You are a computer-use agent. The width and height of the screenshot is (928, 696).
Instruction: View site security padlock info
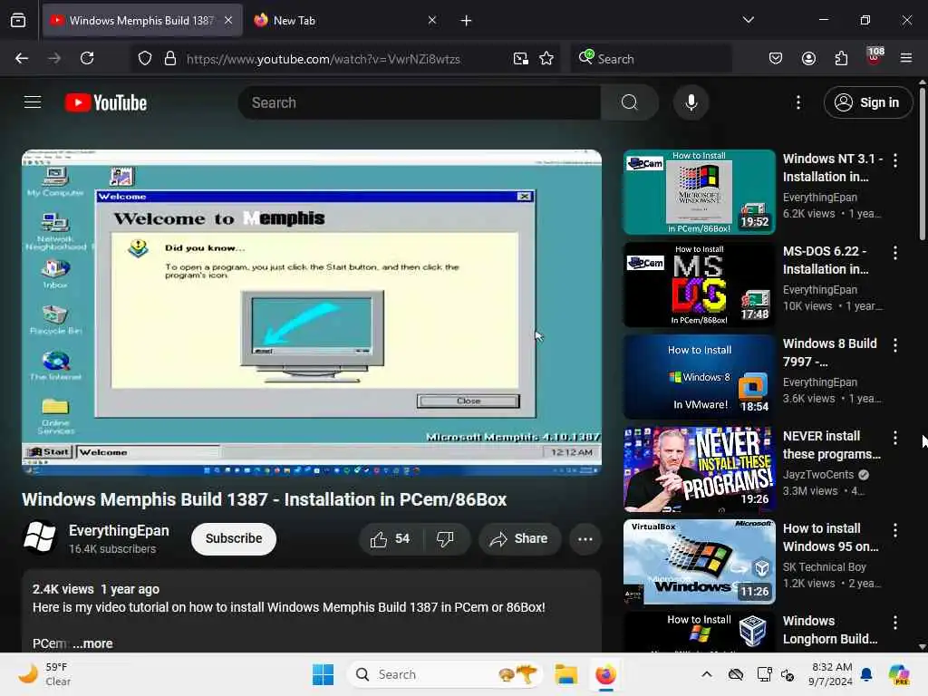click(x=170, y=58)
